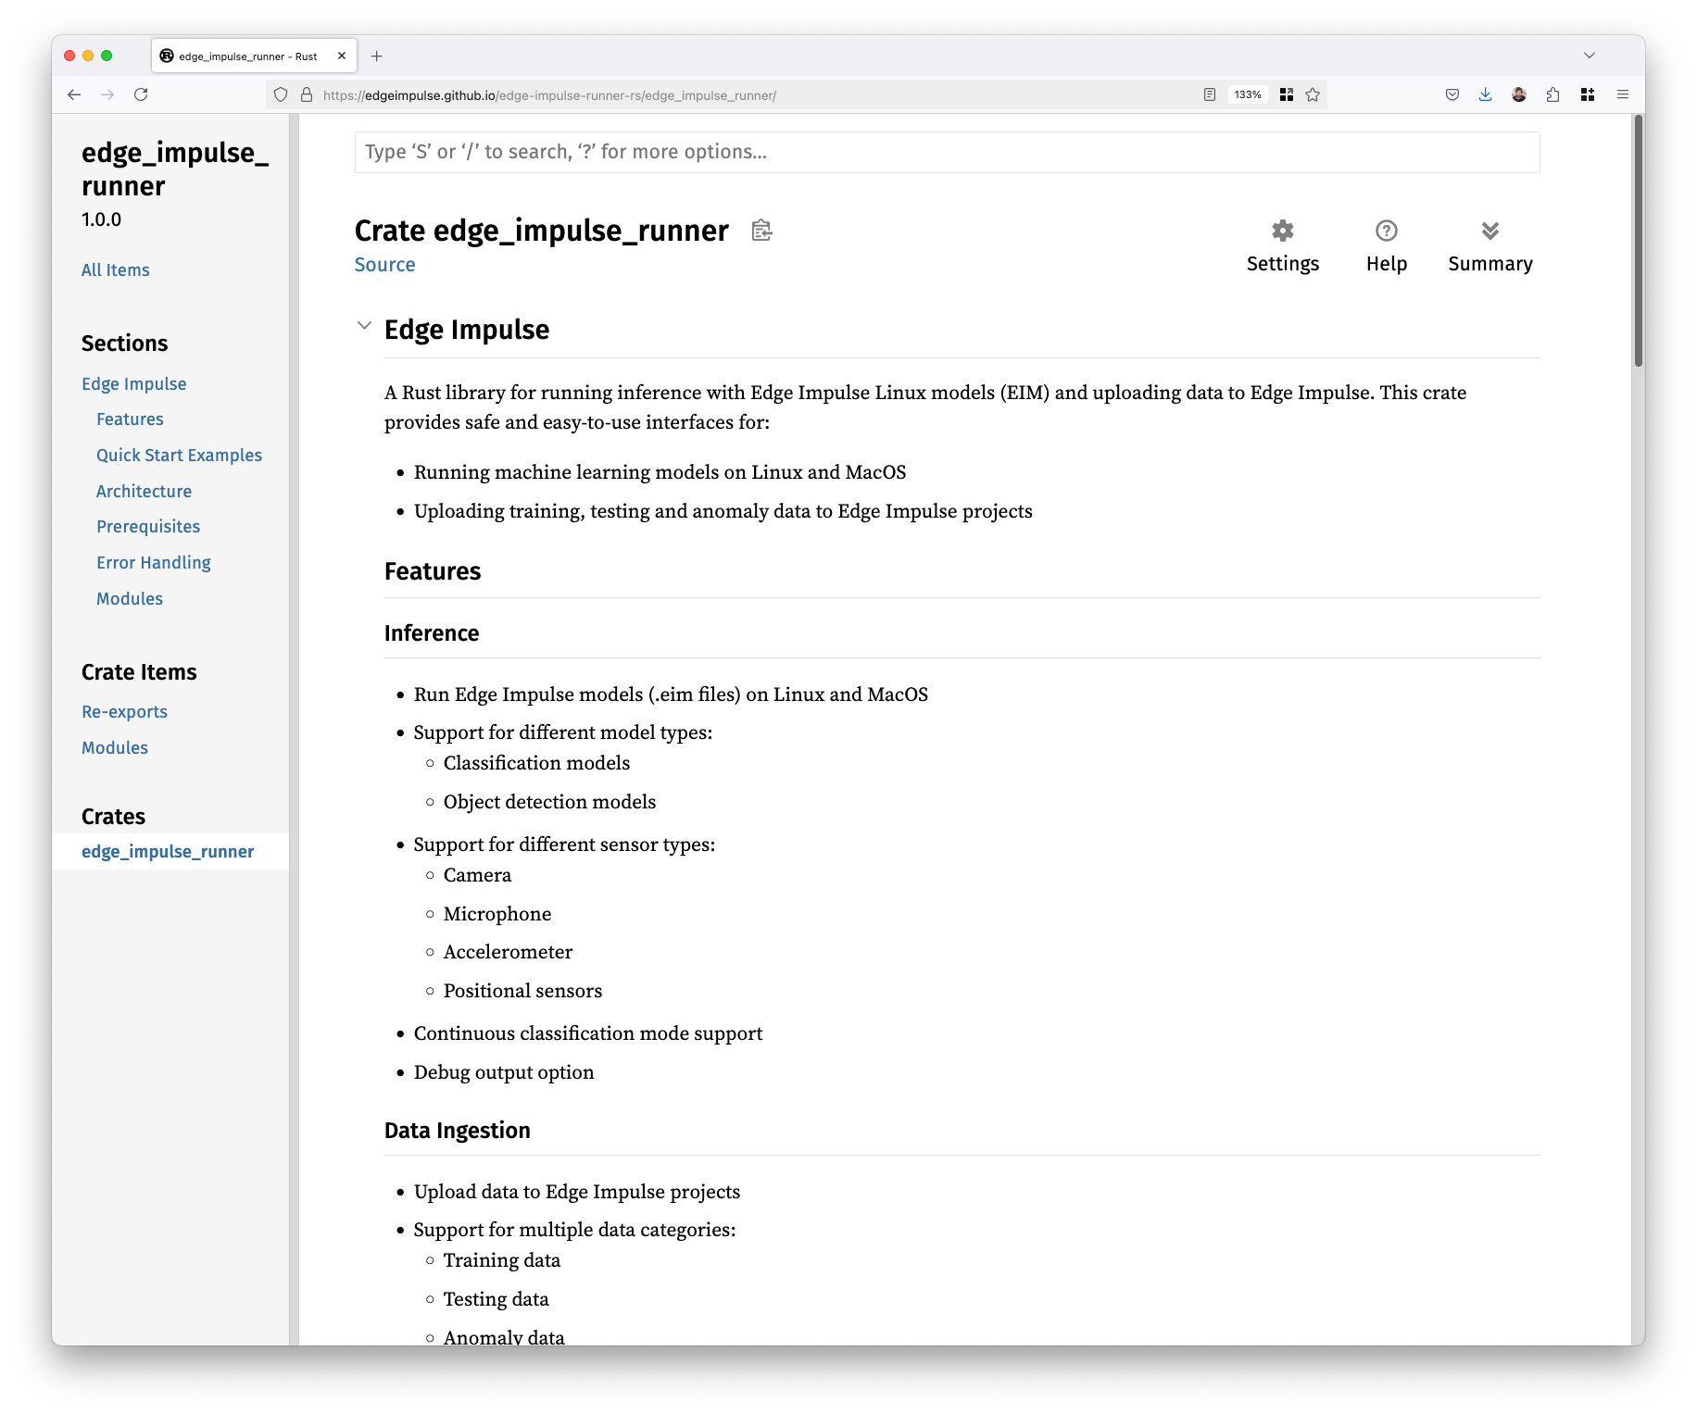Open the All Items list
The height and width of the screenshot is (1414, 1697).
tap(116, 270)
